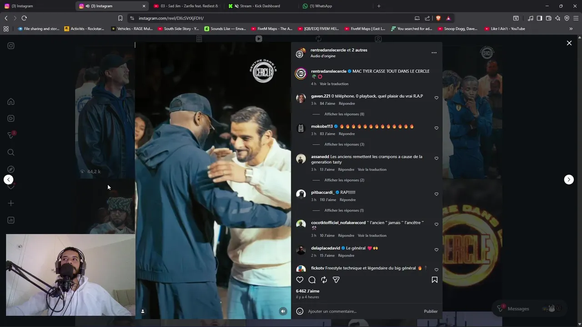
Task: Like assanedd's comment
Action: click(436, 159)
